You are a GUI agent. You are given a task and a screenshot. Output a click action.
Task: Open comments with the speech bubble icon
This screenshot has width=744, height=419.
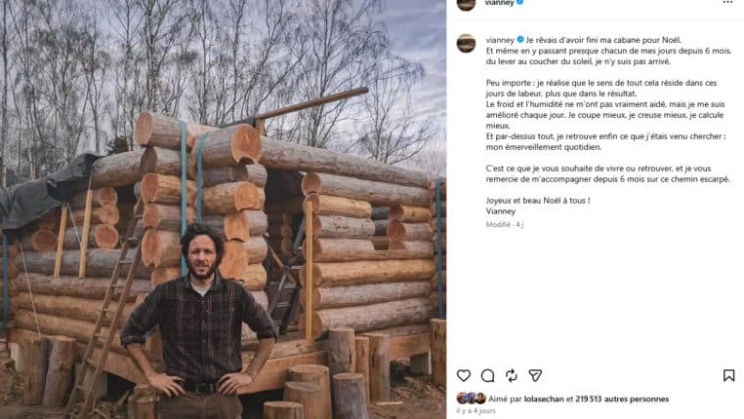[x=487, y=375]
